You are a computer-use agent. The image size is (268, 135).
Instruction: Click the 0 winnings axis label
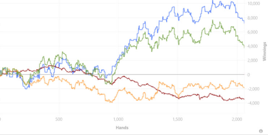(x=248, y=75)
